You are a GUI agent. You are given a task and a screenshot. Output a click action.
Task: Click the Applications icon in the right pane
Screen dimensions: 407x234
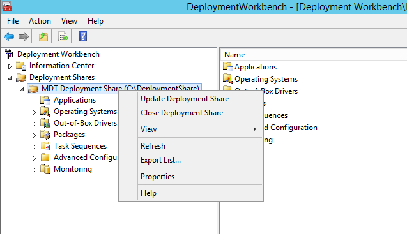click(x=228, y=67)
